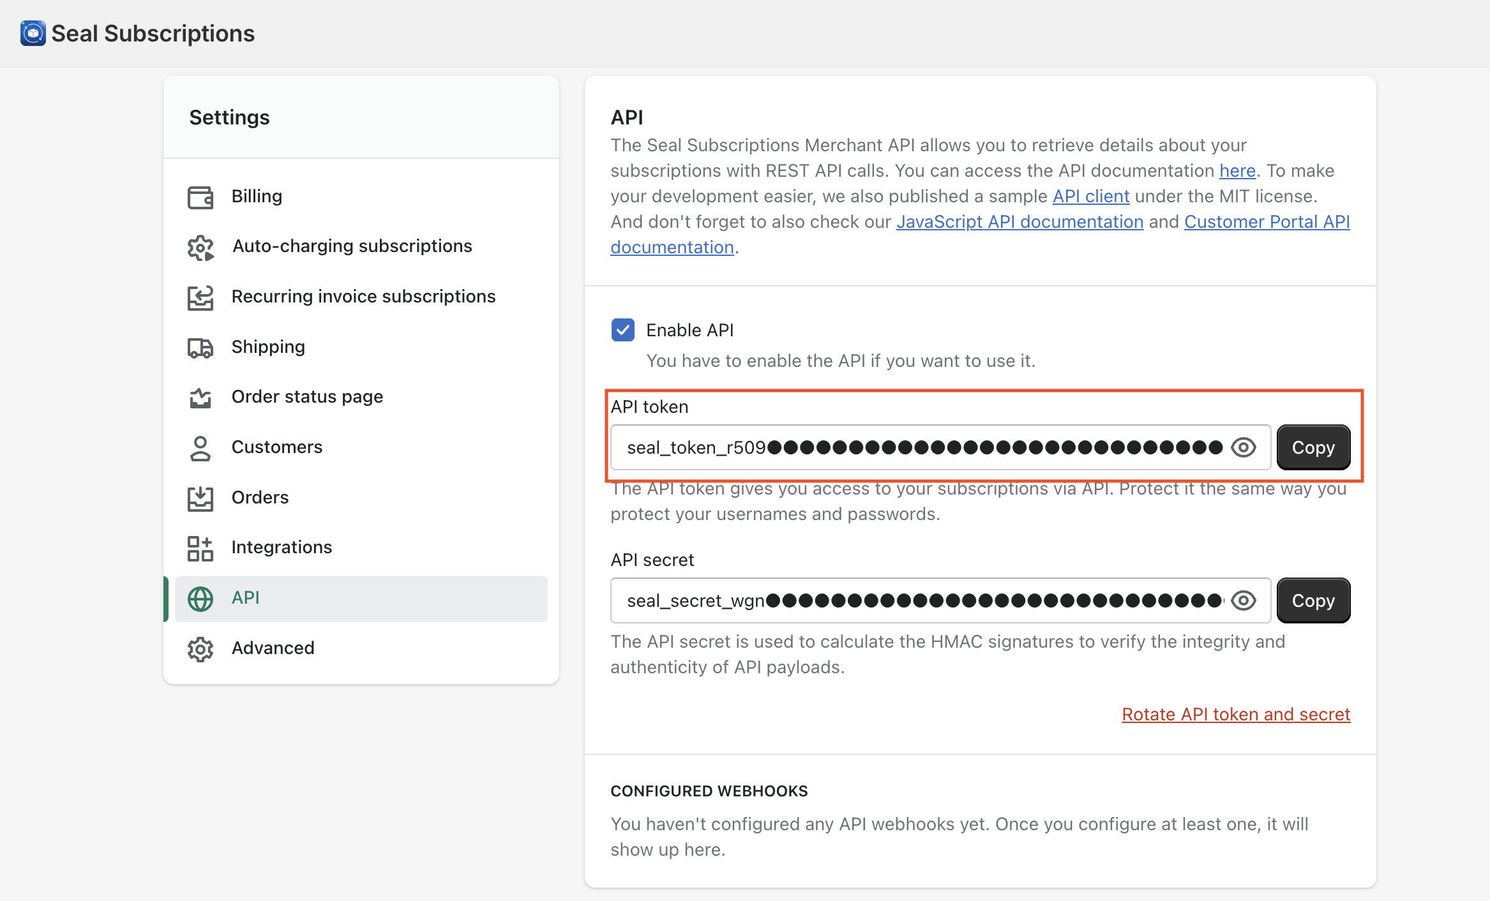Open Billing settings
1490x901 pixels.
pyautogui.click(x=361, y=197)
